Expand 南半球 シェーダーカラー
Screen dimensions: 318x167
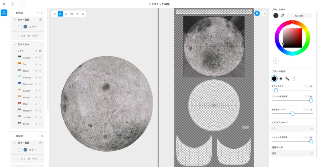(x=18, y=159)
